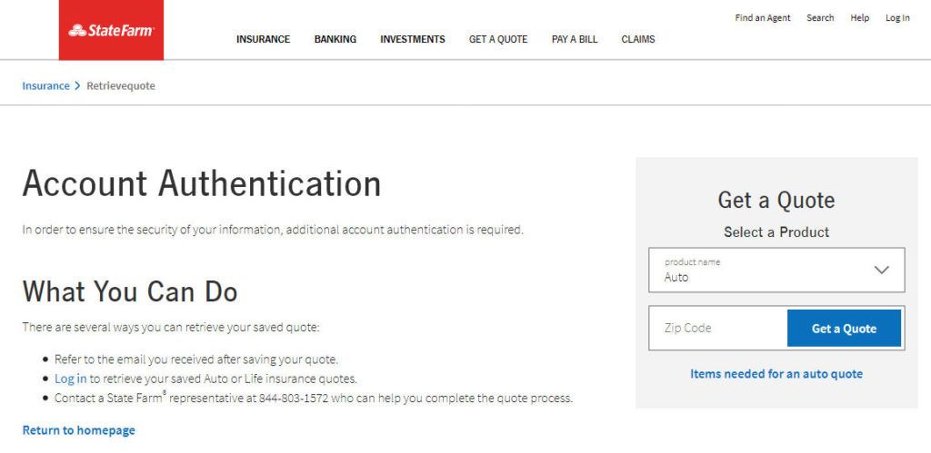The height and width of the screenshot is (453, 931).
Task: Open Items needed for an auto quote
Action: pyautogui.click(x=776, y=374)
